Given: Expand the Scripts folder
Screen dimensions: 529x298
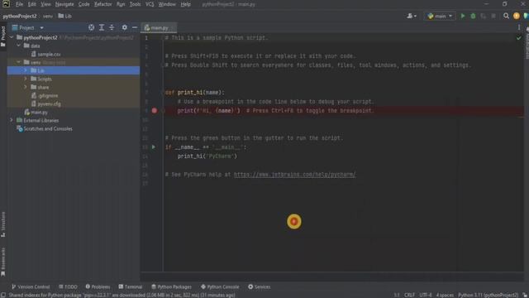Looking at the screenshot, I should pos(26,79).
